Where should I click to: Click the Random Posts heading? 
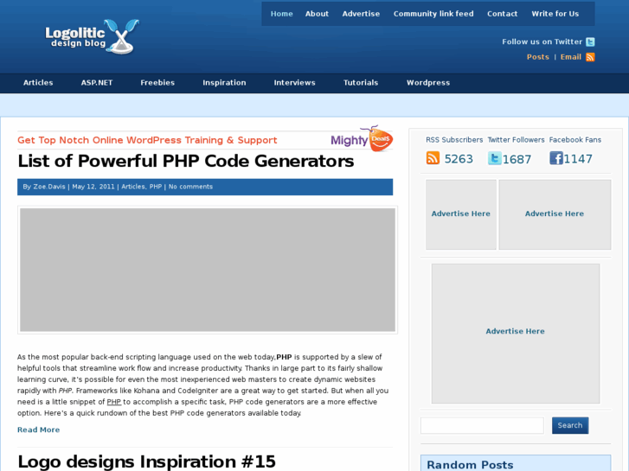470,465
